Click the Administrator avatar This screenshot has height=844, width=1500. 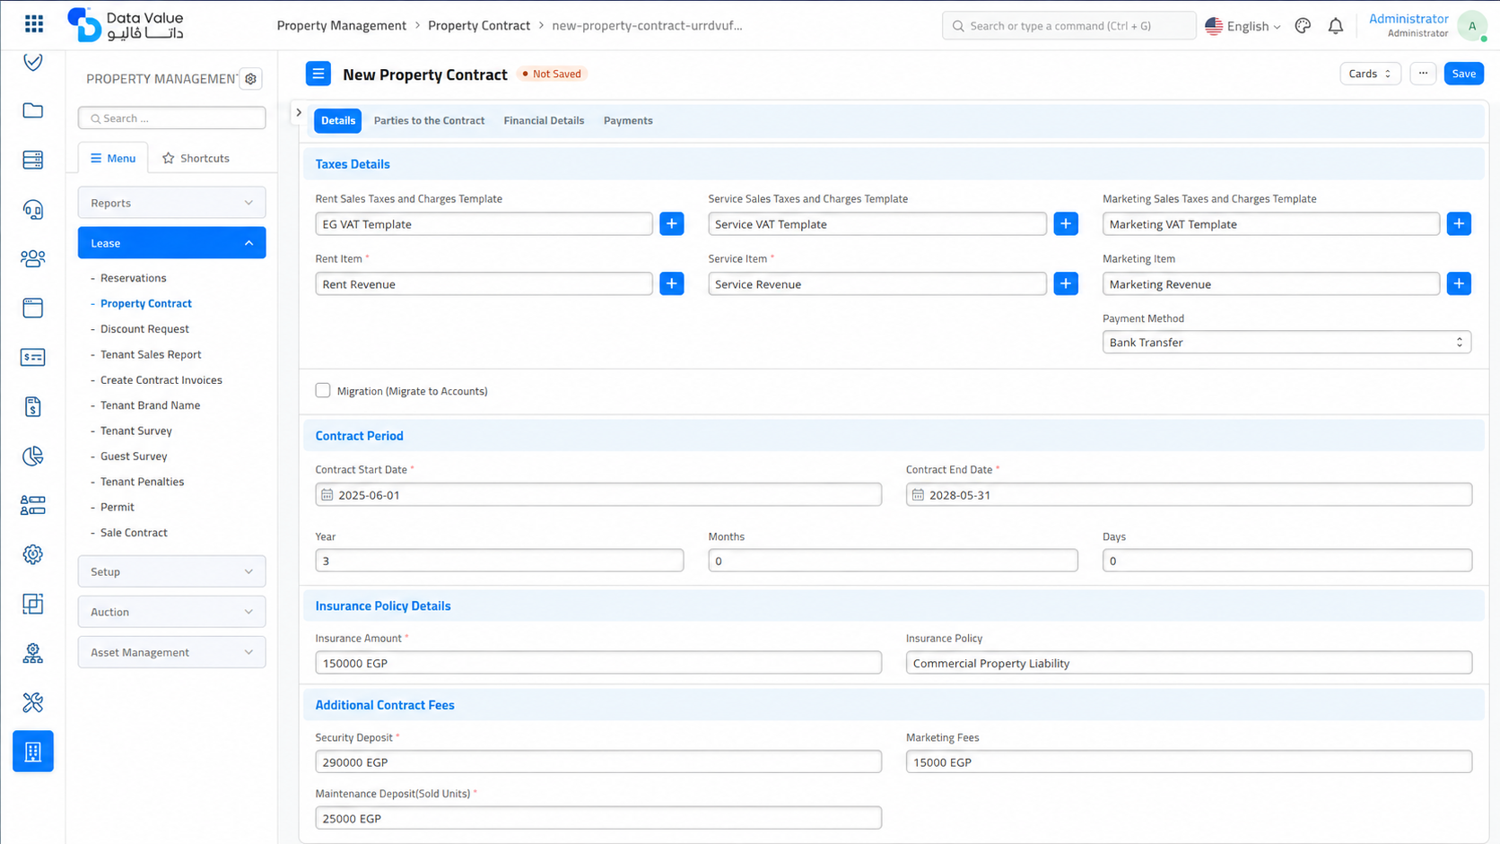click(x=1472, y=26)
